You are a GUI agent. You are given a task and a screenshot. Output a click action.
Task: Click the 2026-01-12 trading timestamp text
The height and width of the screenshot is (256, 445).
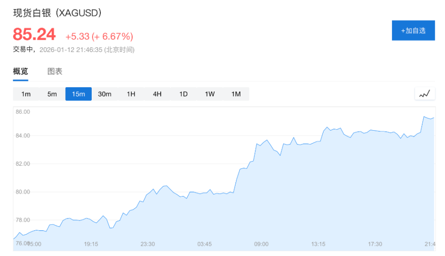[x=87, y=50]
